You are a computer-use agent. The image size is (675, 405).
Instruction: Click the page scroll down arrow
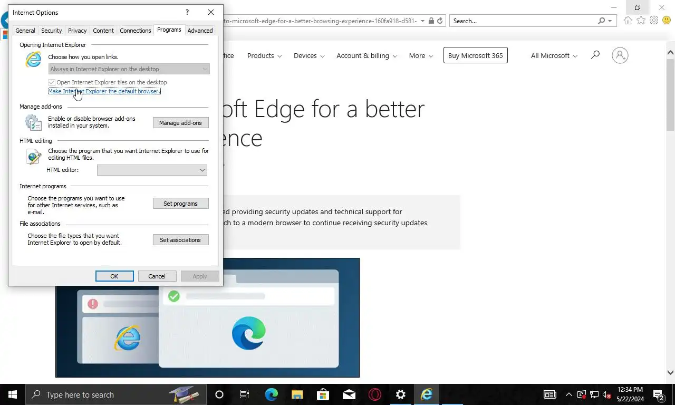[x=670, y=372]
